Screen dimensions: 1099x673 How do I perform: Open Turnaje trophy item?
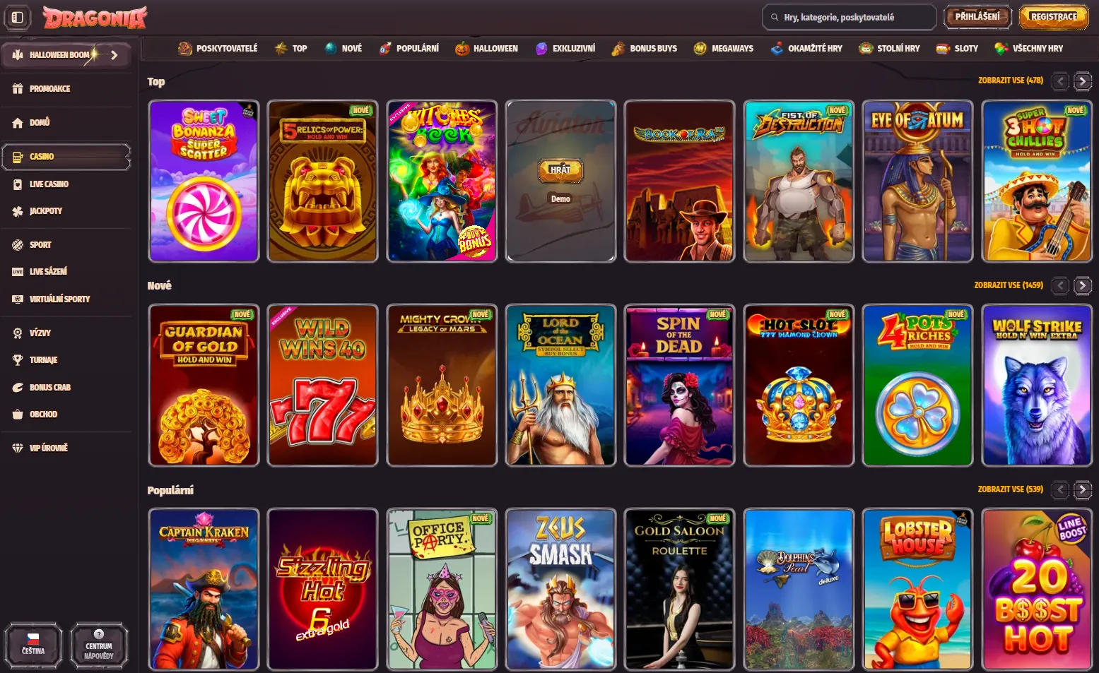tap(18, 360)
